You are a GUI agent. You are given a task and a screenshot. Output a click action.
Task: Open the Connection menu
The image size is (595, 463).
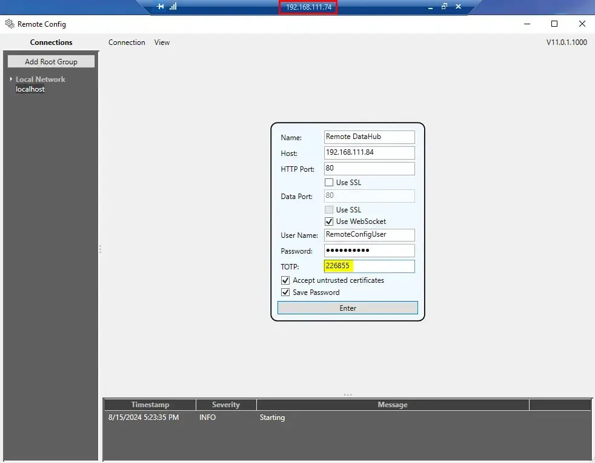click(x=127, y=42)
